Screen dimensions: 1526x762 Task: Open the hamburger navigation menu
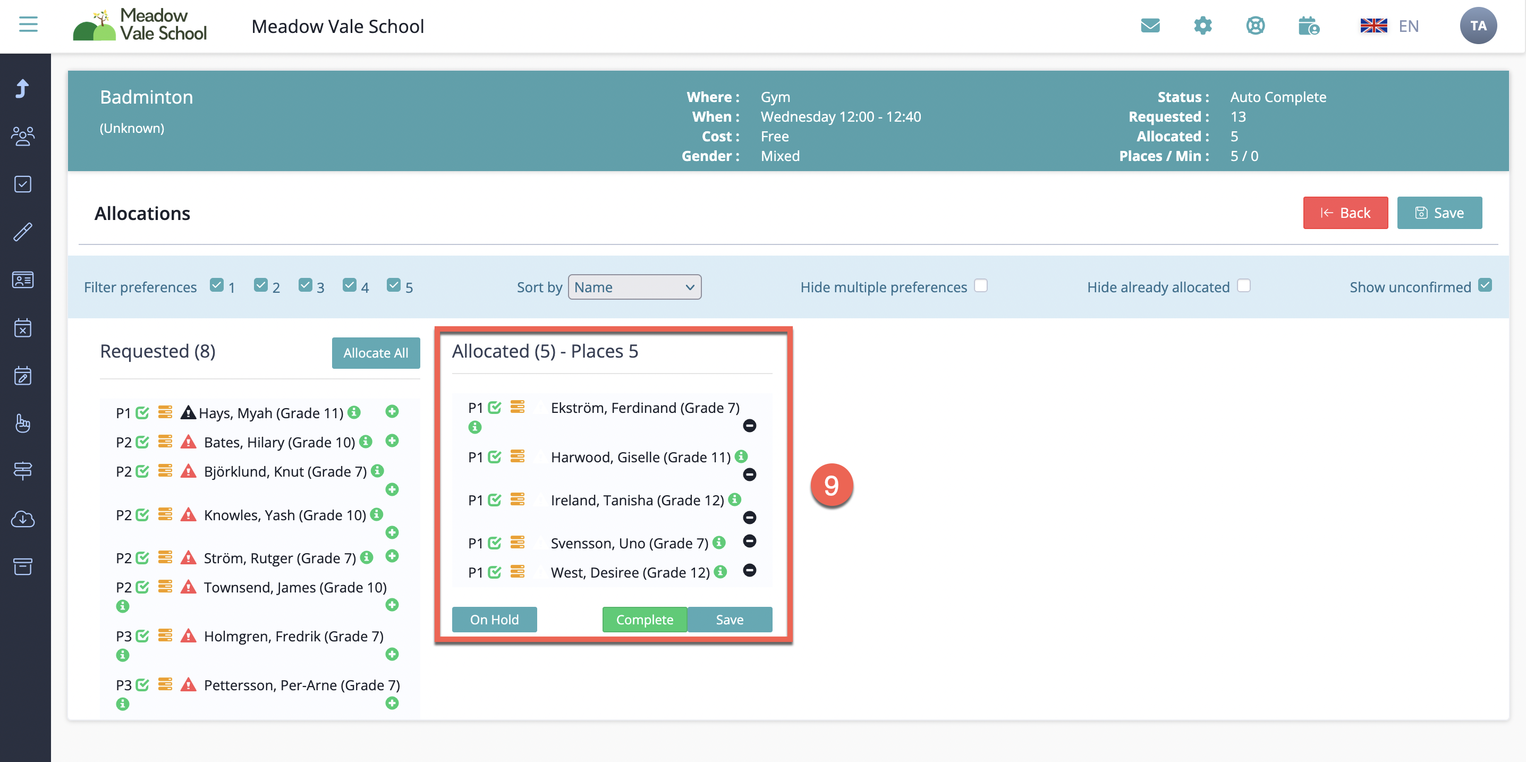(x=28, y=25)
